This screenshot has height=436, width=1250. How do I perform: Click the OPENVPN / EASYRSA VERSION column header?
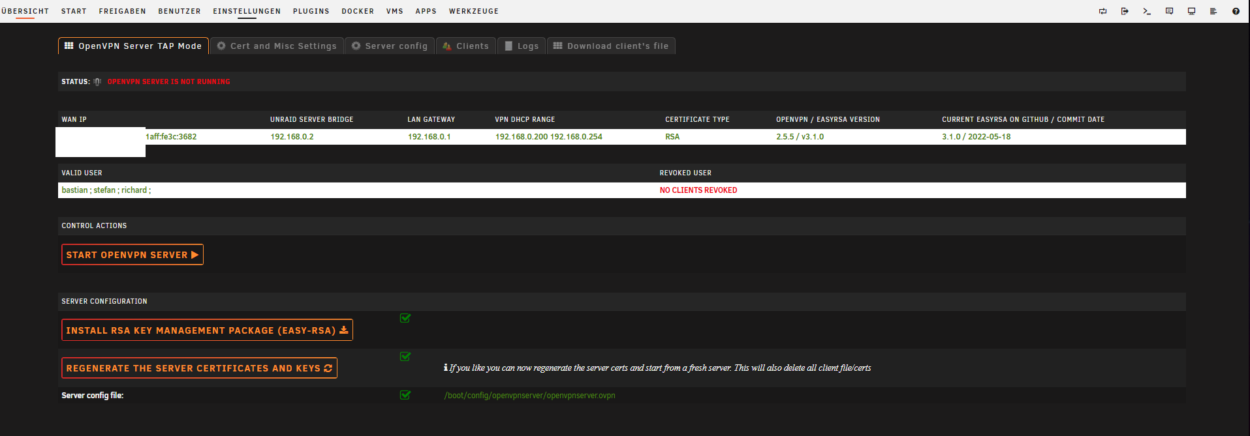[x=828, y=119]
